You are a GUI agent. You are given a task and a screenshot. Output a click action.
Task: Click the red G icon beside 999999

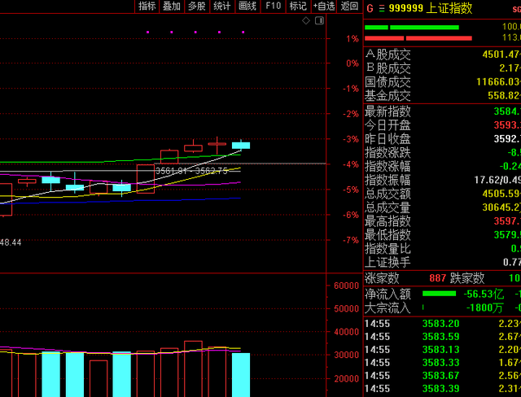pyautogui.click(x=370, y=8)
